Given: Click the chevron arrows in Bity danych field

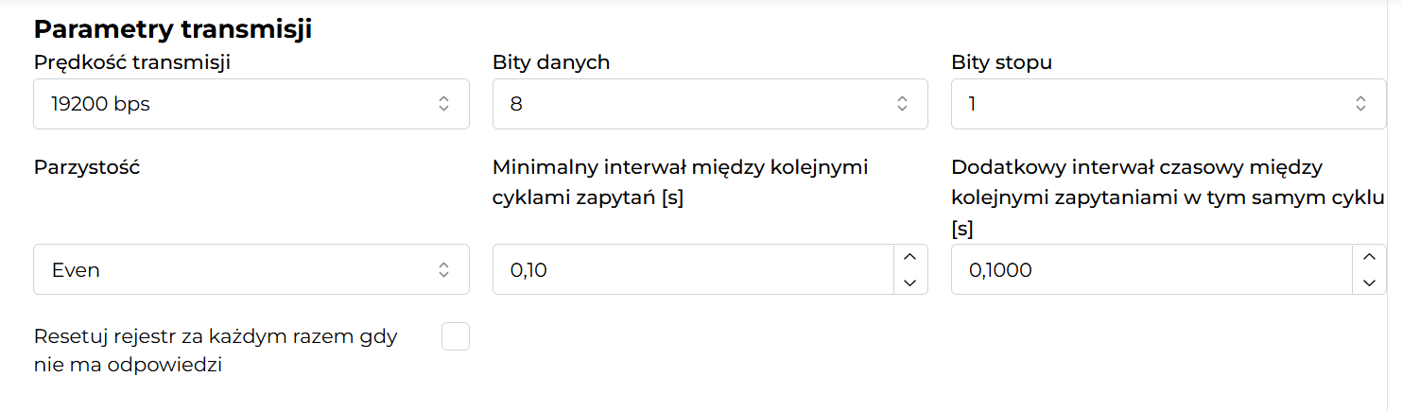Looking at the screenshot, I should [902, 104].
